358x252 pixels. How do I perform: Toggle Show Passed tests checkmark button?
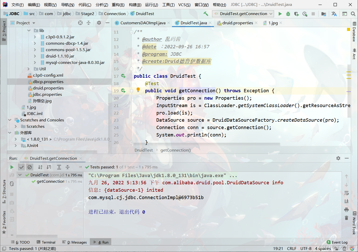(21, 167)
